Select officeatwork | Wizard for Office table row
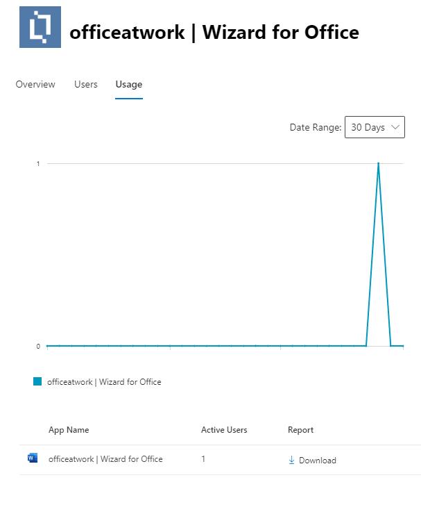Screen dimensions: 421x530 [220, 460]
